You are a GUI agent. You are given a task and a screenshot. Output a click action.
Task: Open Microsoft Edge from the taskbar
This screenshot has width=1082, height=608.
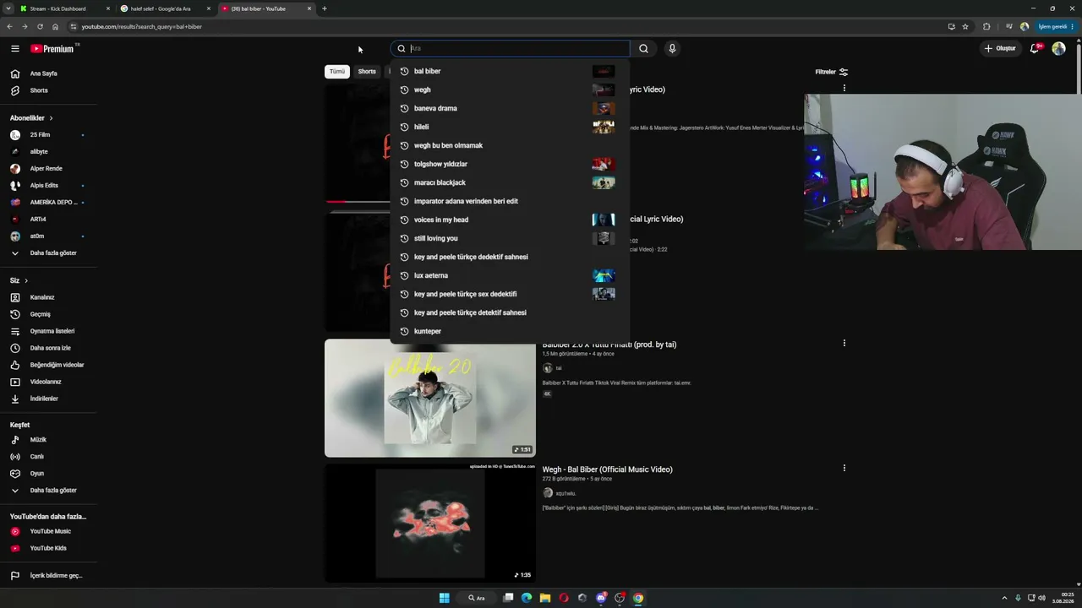527,598
